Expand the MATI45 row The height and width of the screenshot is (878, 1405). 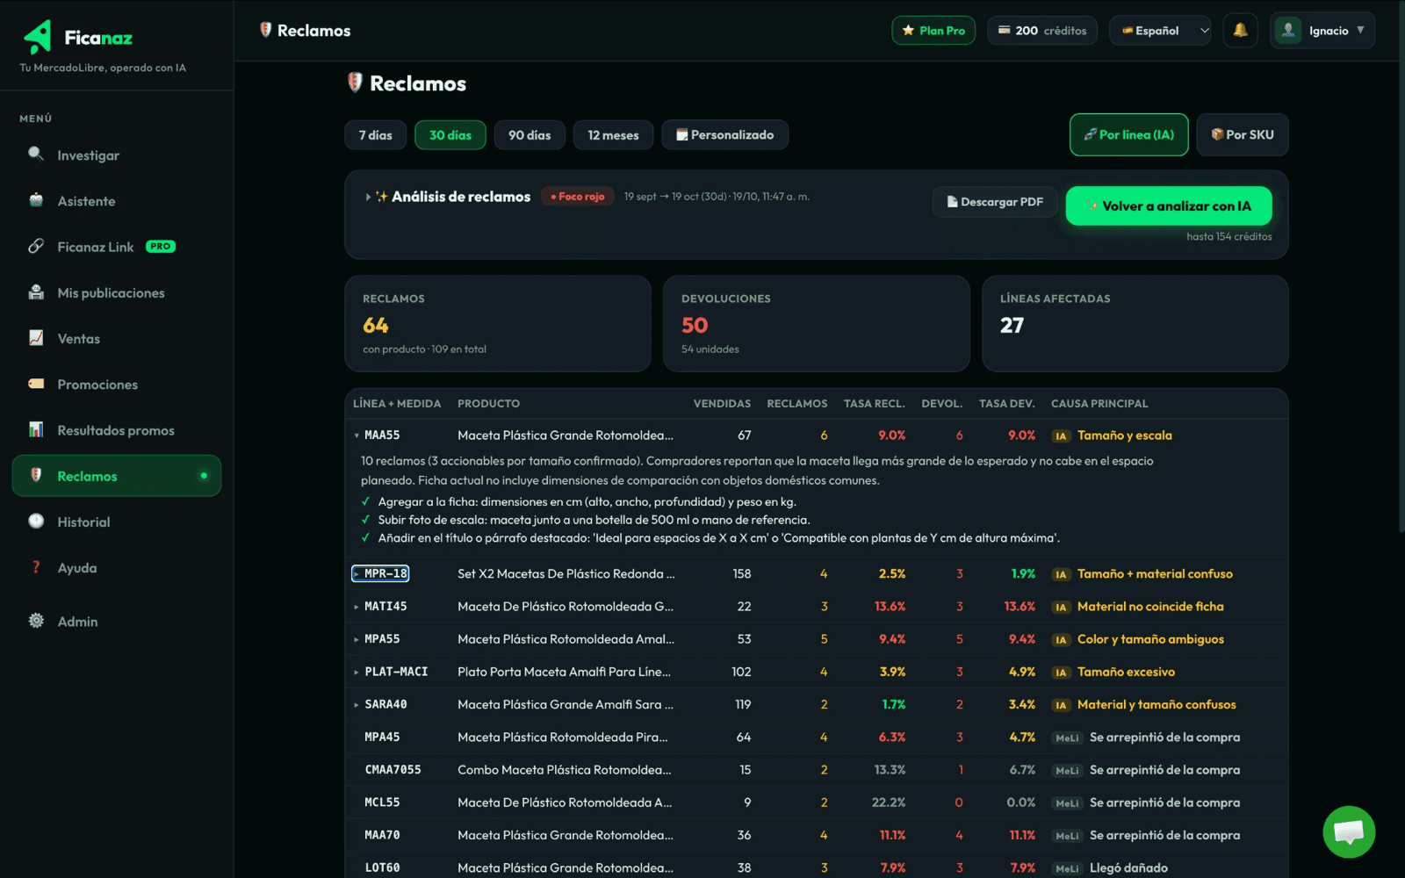pyautogui.click(x=380, y=607)
